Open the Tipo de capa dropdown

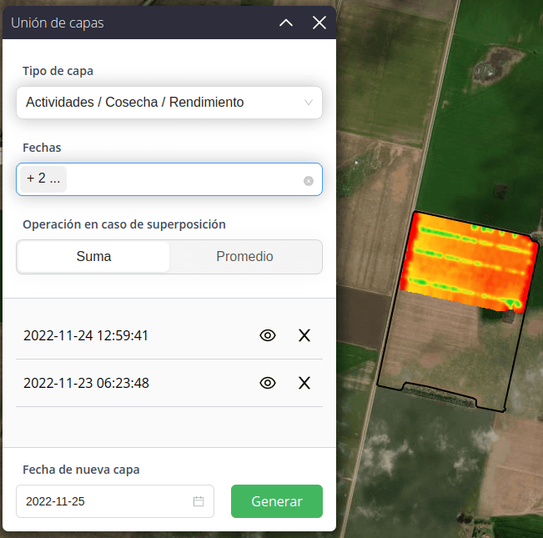pyautogui.click(x=168, y=103)
